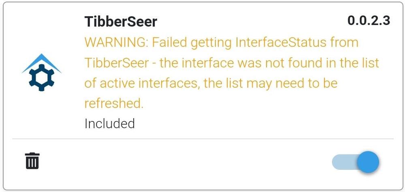Viewport: 405px width, 192px height.
Task: Click the empty footer between trash and toggle
Action: pyautogui.click(x=182, y=161)
